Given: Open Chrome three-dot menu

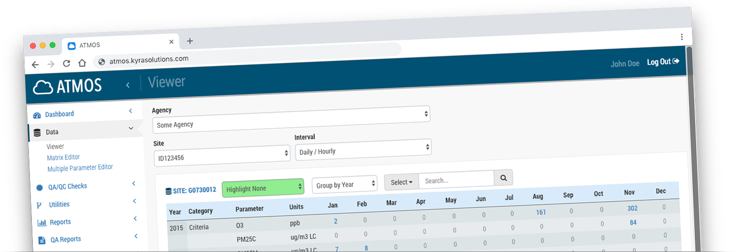Looking at the screenshot, I should (681, 37).
